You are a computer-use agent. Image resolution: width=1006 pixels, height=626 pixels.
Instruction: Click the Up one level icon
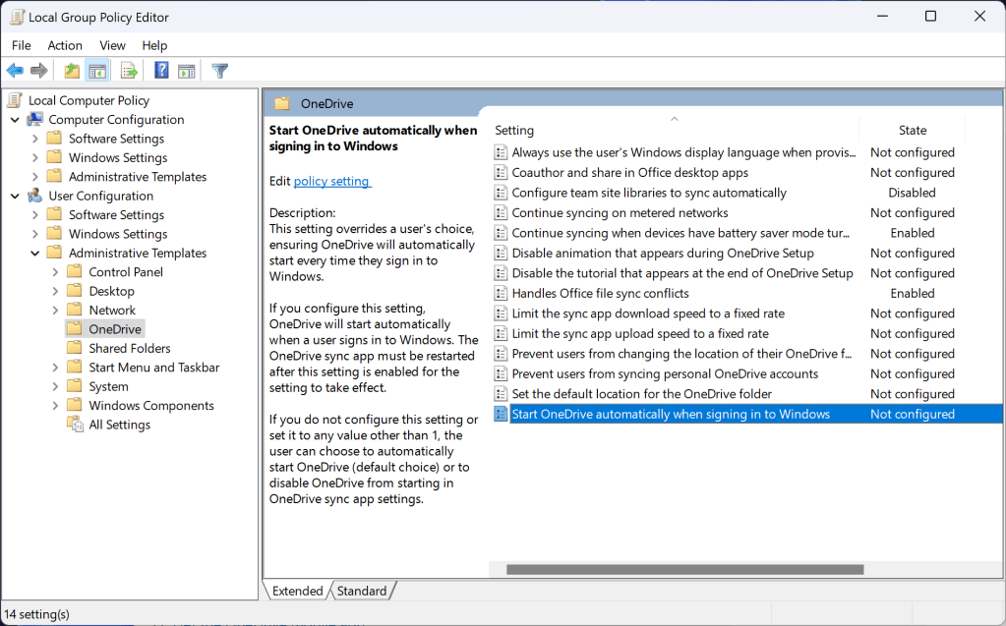click(x=70, y=70)
